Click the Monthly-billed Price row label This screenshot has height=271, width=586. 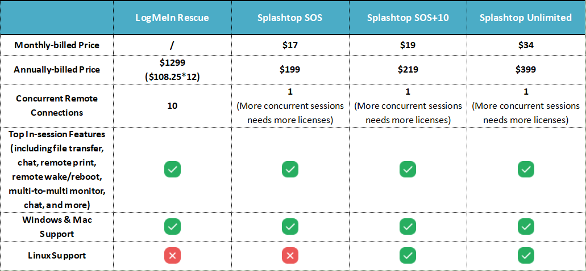click(57, 45)
